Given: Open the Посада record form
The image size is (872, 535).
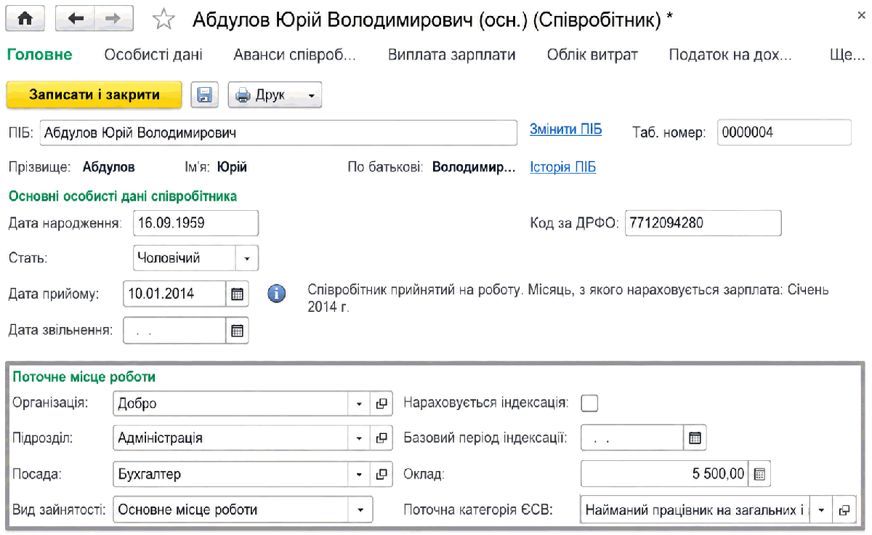Looking at the screenshot, I should point(381,474).
